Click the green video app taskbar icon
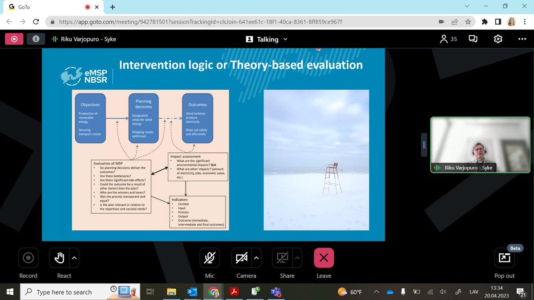534x300 pixels. point(255,292)
